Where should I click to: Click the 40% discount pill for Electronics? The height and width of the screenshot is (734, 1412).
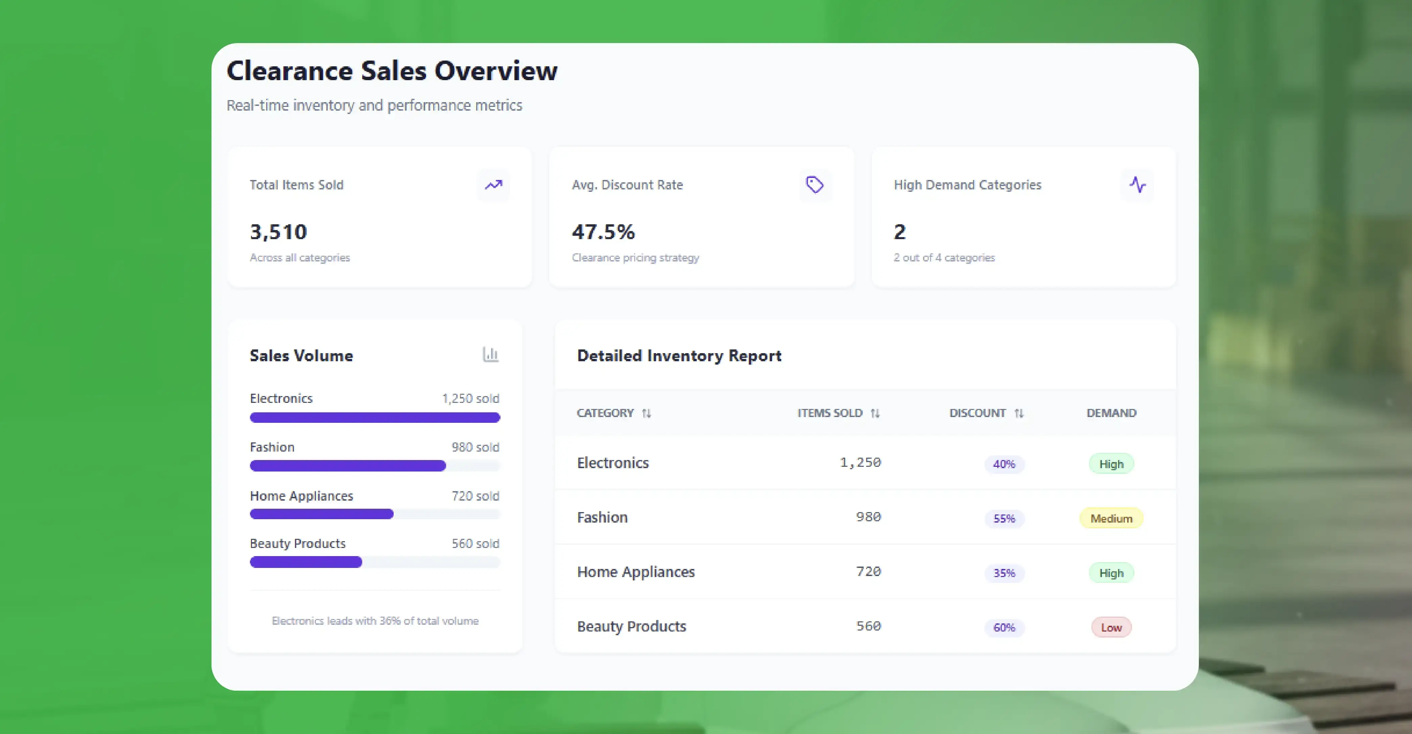pos(1004,464)
